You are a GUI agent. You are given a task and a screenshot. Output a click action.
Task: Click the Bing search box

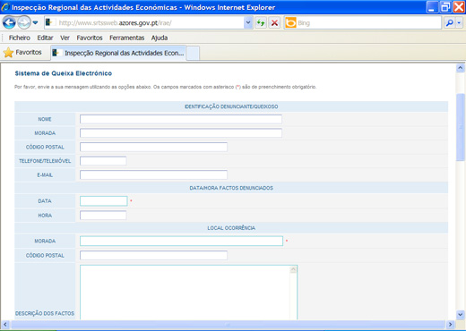click(369, 23)
